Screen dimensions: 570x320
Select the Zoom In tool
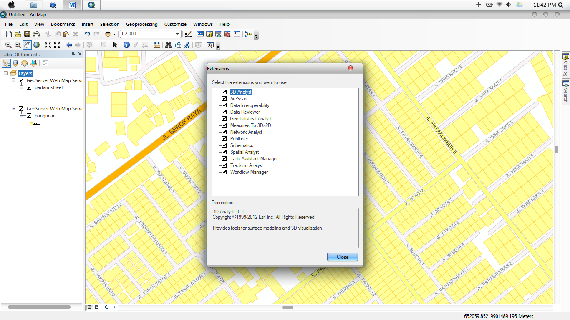tap(8, 45)
